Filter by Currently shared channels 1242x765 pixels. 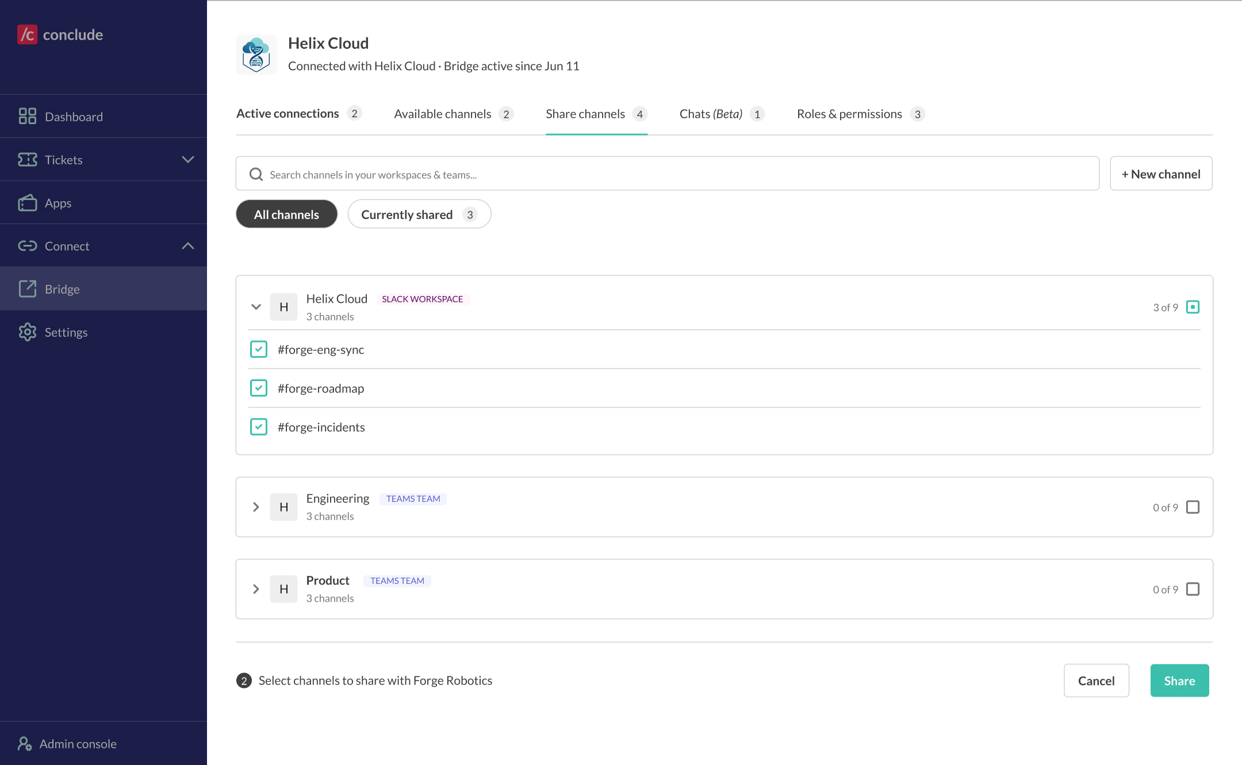point(419,214)
